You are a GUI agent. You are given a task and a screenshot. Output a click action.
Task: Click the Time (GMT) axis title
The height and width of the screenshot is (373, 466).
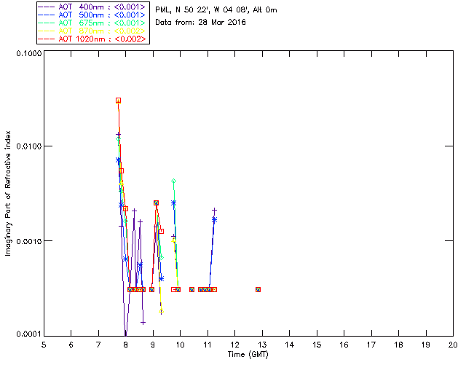click(248, 355)
